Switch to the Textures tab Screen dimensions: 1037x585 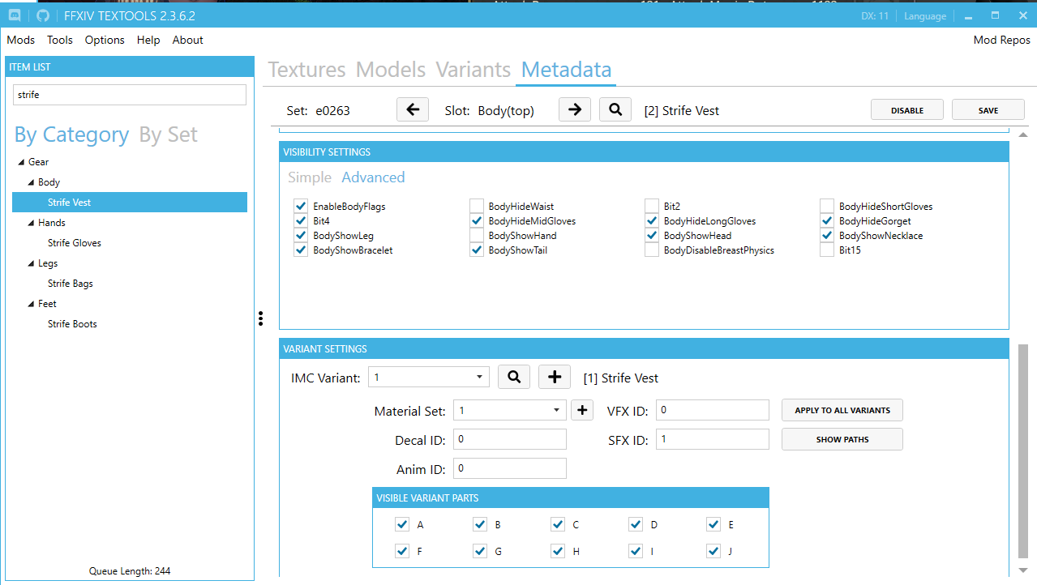tap(306, 70)
